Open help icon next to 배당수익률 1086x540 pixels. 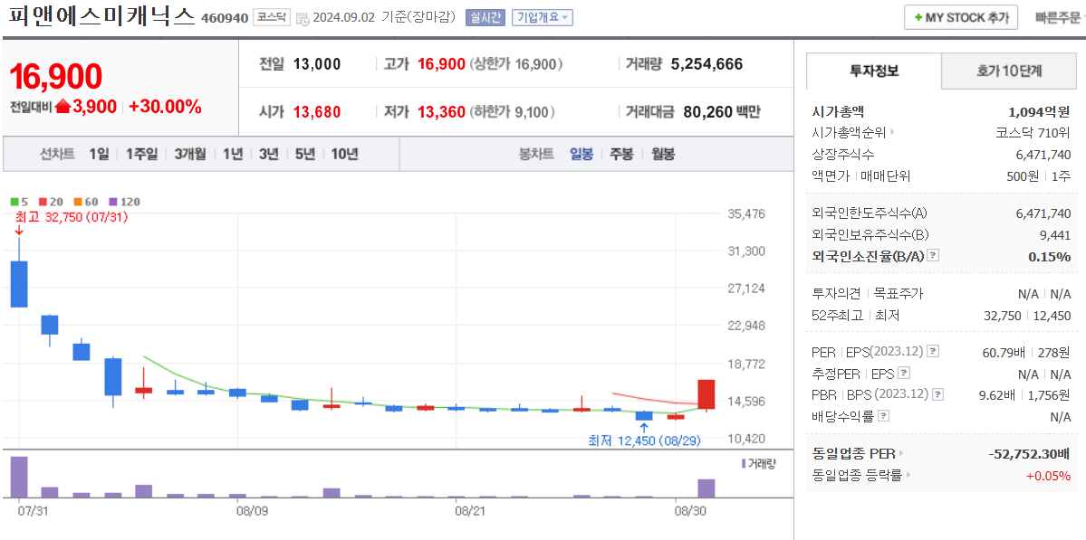point(884,416)
